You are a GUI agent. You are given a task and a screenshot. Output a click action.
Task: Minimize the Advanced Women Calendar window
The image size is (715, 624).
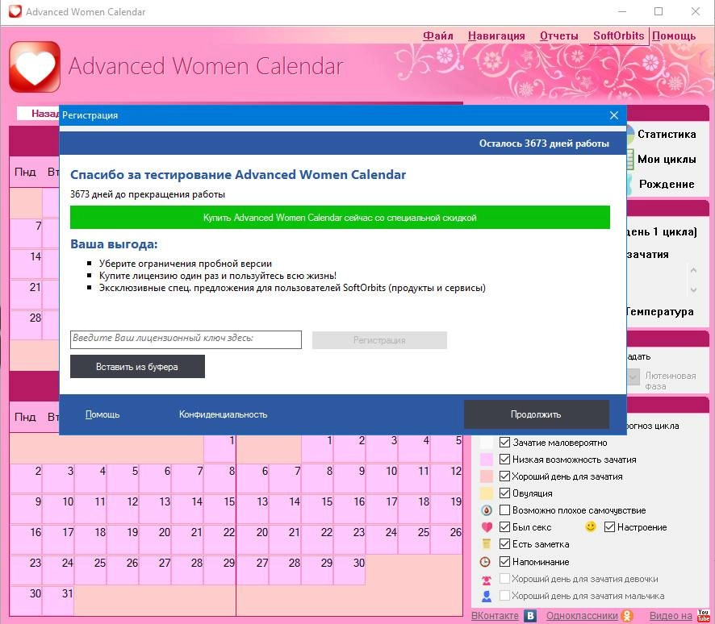coord(622,11)
